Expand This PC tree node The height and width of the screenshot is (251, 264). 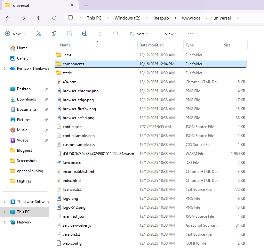(x=5, y=212)
